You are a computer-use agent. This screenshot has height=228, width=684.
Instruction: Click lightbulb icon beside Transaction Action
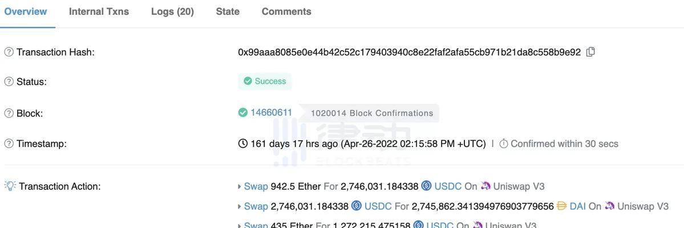point(10,186)
